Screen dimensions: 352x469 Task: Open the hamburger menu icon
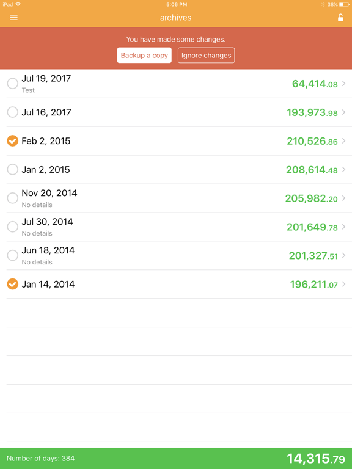tap(14, 17)
